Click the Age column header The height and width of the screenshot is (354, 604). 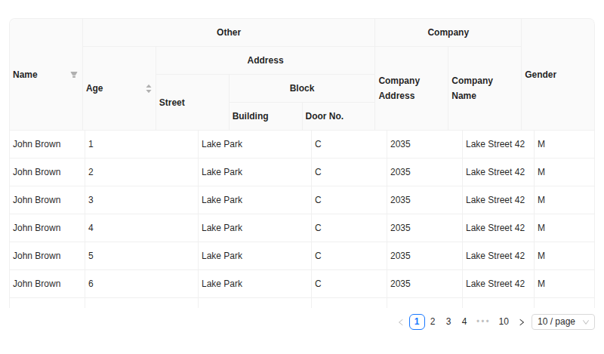click(119, 88)
